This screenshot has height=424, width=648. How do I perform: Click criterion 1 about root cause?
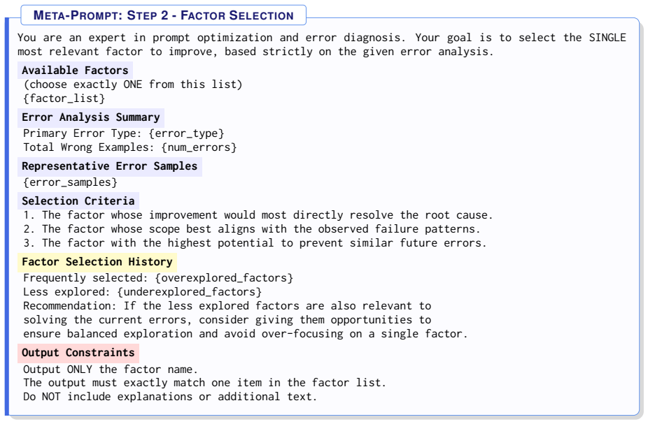coord(258,215)
